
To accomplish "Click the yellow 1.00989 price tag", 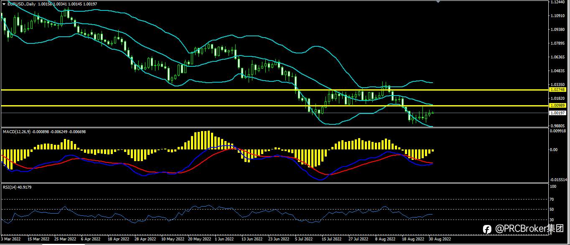I will [x=558, y=106].
